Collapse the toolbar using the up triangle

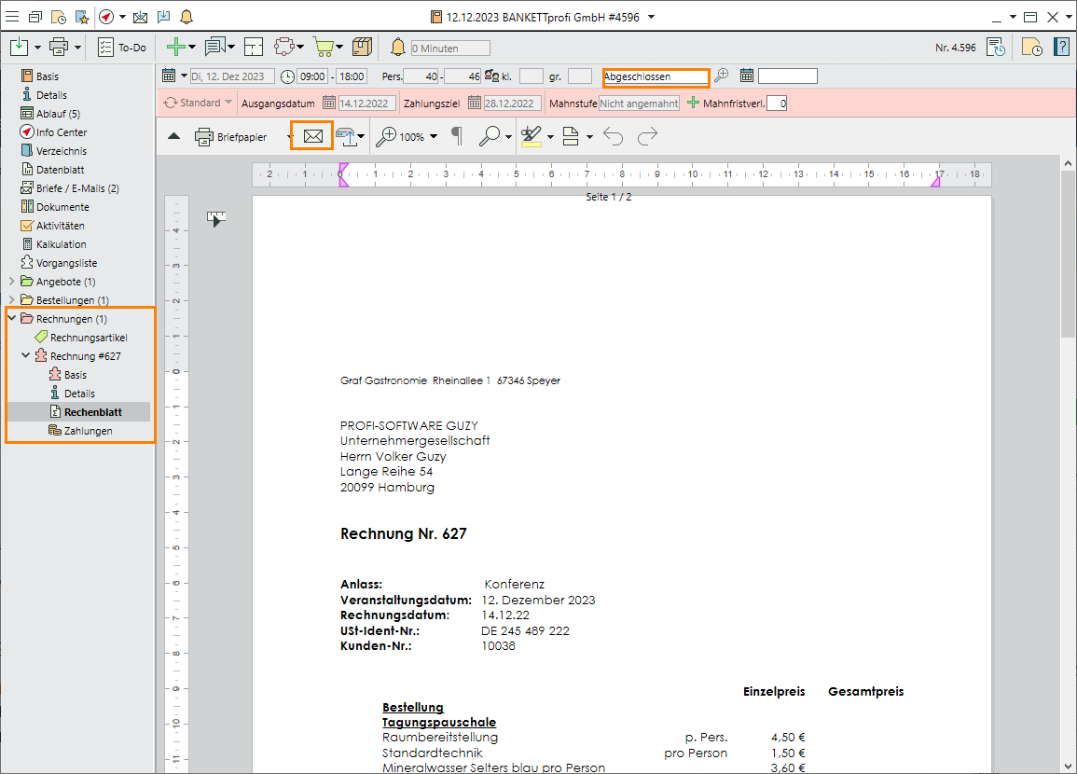173,136
